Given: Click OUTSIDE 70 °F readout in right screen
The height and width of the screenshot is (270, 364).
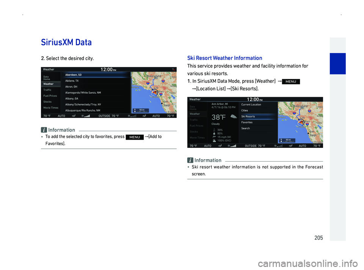Looking at the screenshot, I should click(x=255, y=146).
